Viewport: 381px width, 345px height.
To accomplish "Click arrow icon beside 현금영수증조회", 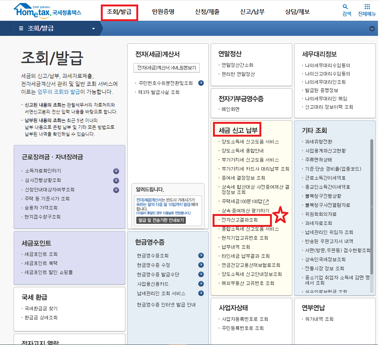I will (200, 255).
